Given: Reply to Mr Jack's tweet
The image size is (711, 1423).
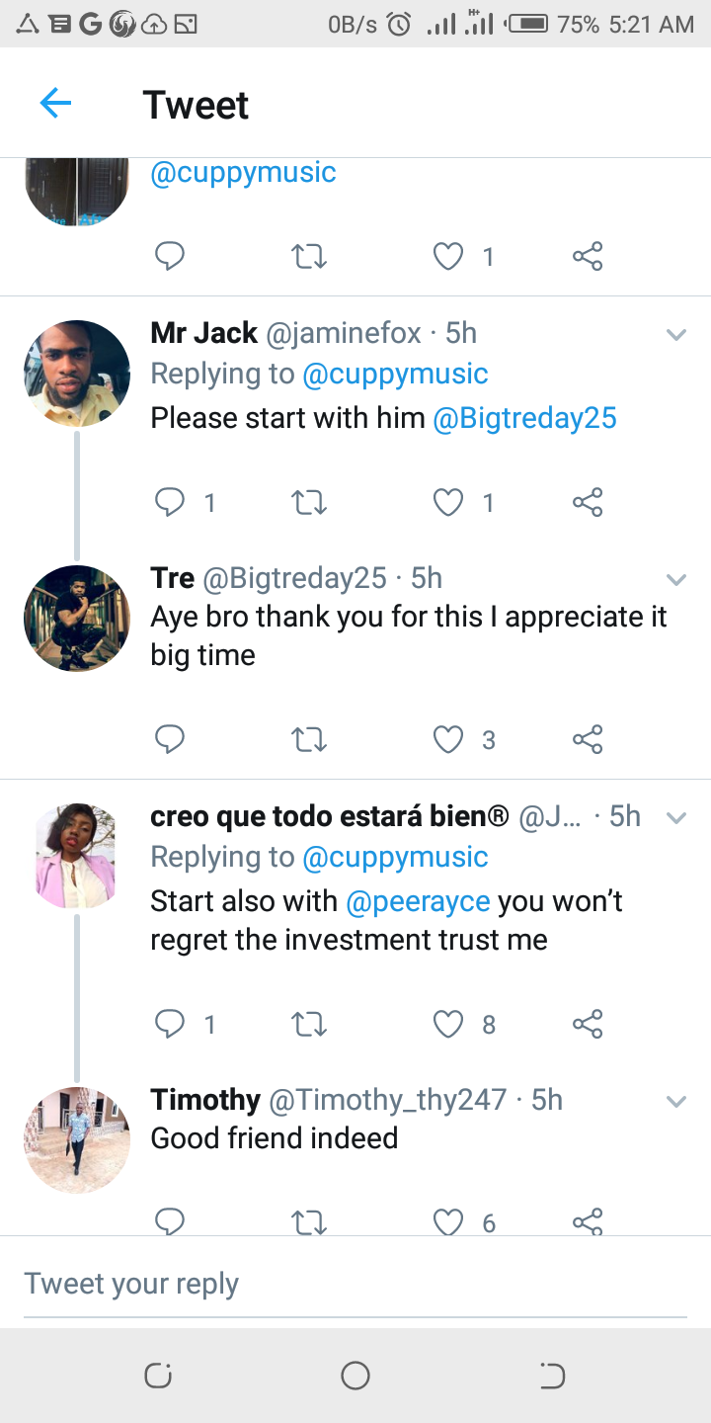Looking at the screenshot, I should pyautogui.click(x=171, y=503).
